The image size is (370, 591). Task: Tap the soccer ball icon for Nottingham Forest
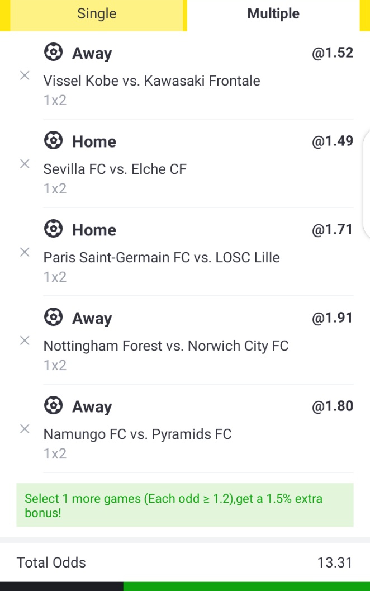click(x=53, y=318)
